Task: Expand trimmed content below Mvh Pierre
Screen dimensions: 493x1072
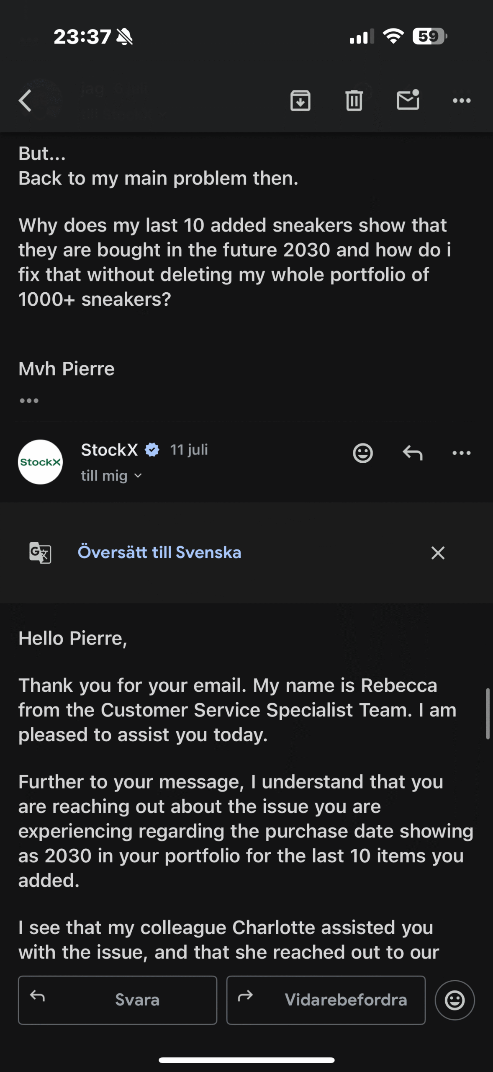Action: pyautogui.click(x=29, y=401)
